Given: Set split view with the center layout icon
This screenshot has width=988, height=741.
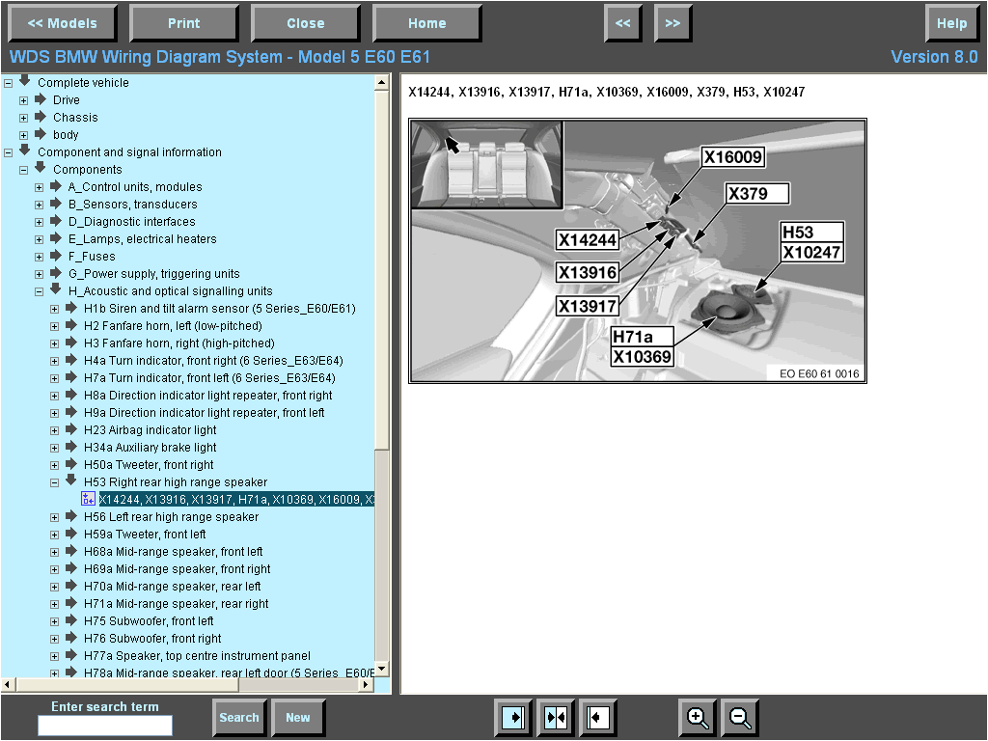Looking at the screenshot, I should coord(556,718).
